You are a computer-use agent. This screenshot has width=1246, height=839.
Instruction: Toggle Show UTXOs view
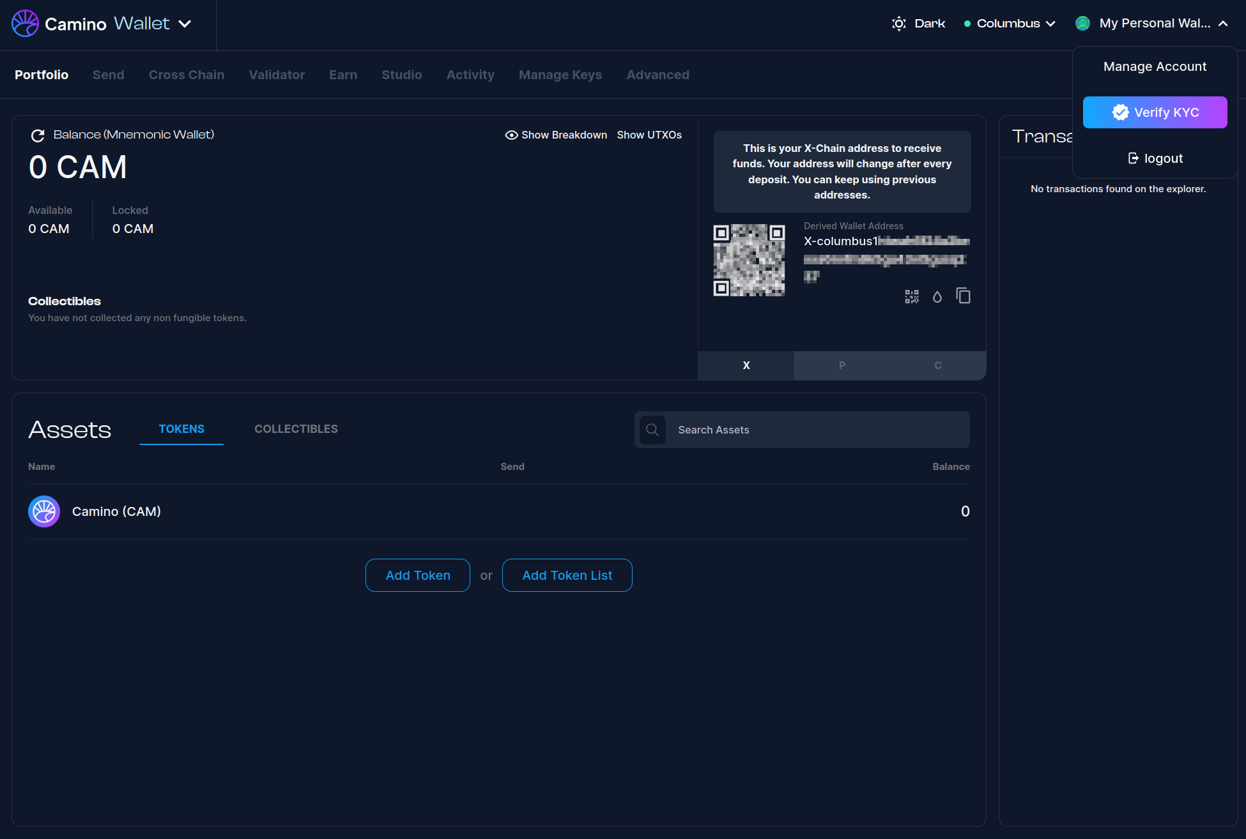pos(649,135)
